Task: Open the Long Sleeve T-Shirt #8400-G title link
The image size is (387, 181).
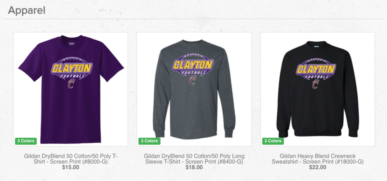Action: tap(194, 159)
